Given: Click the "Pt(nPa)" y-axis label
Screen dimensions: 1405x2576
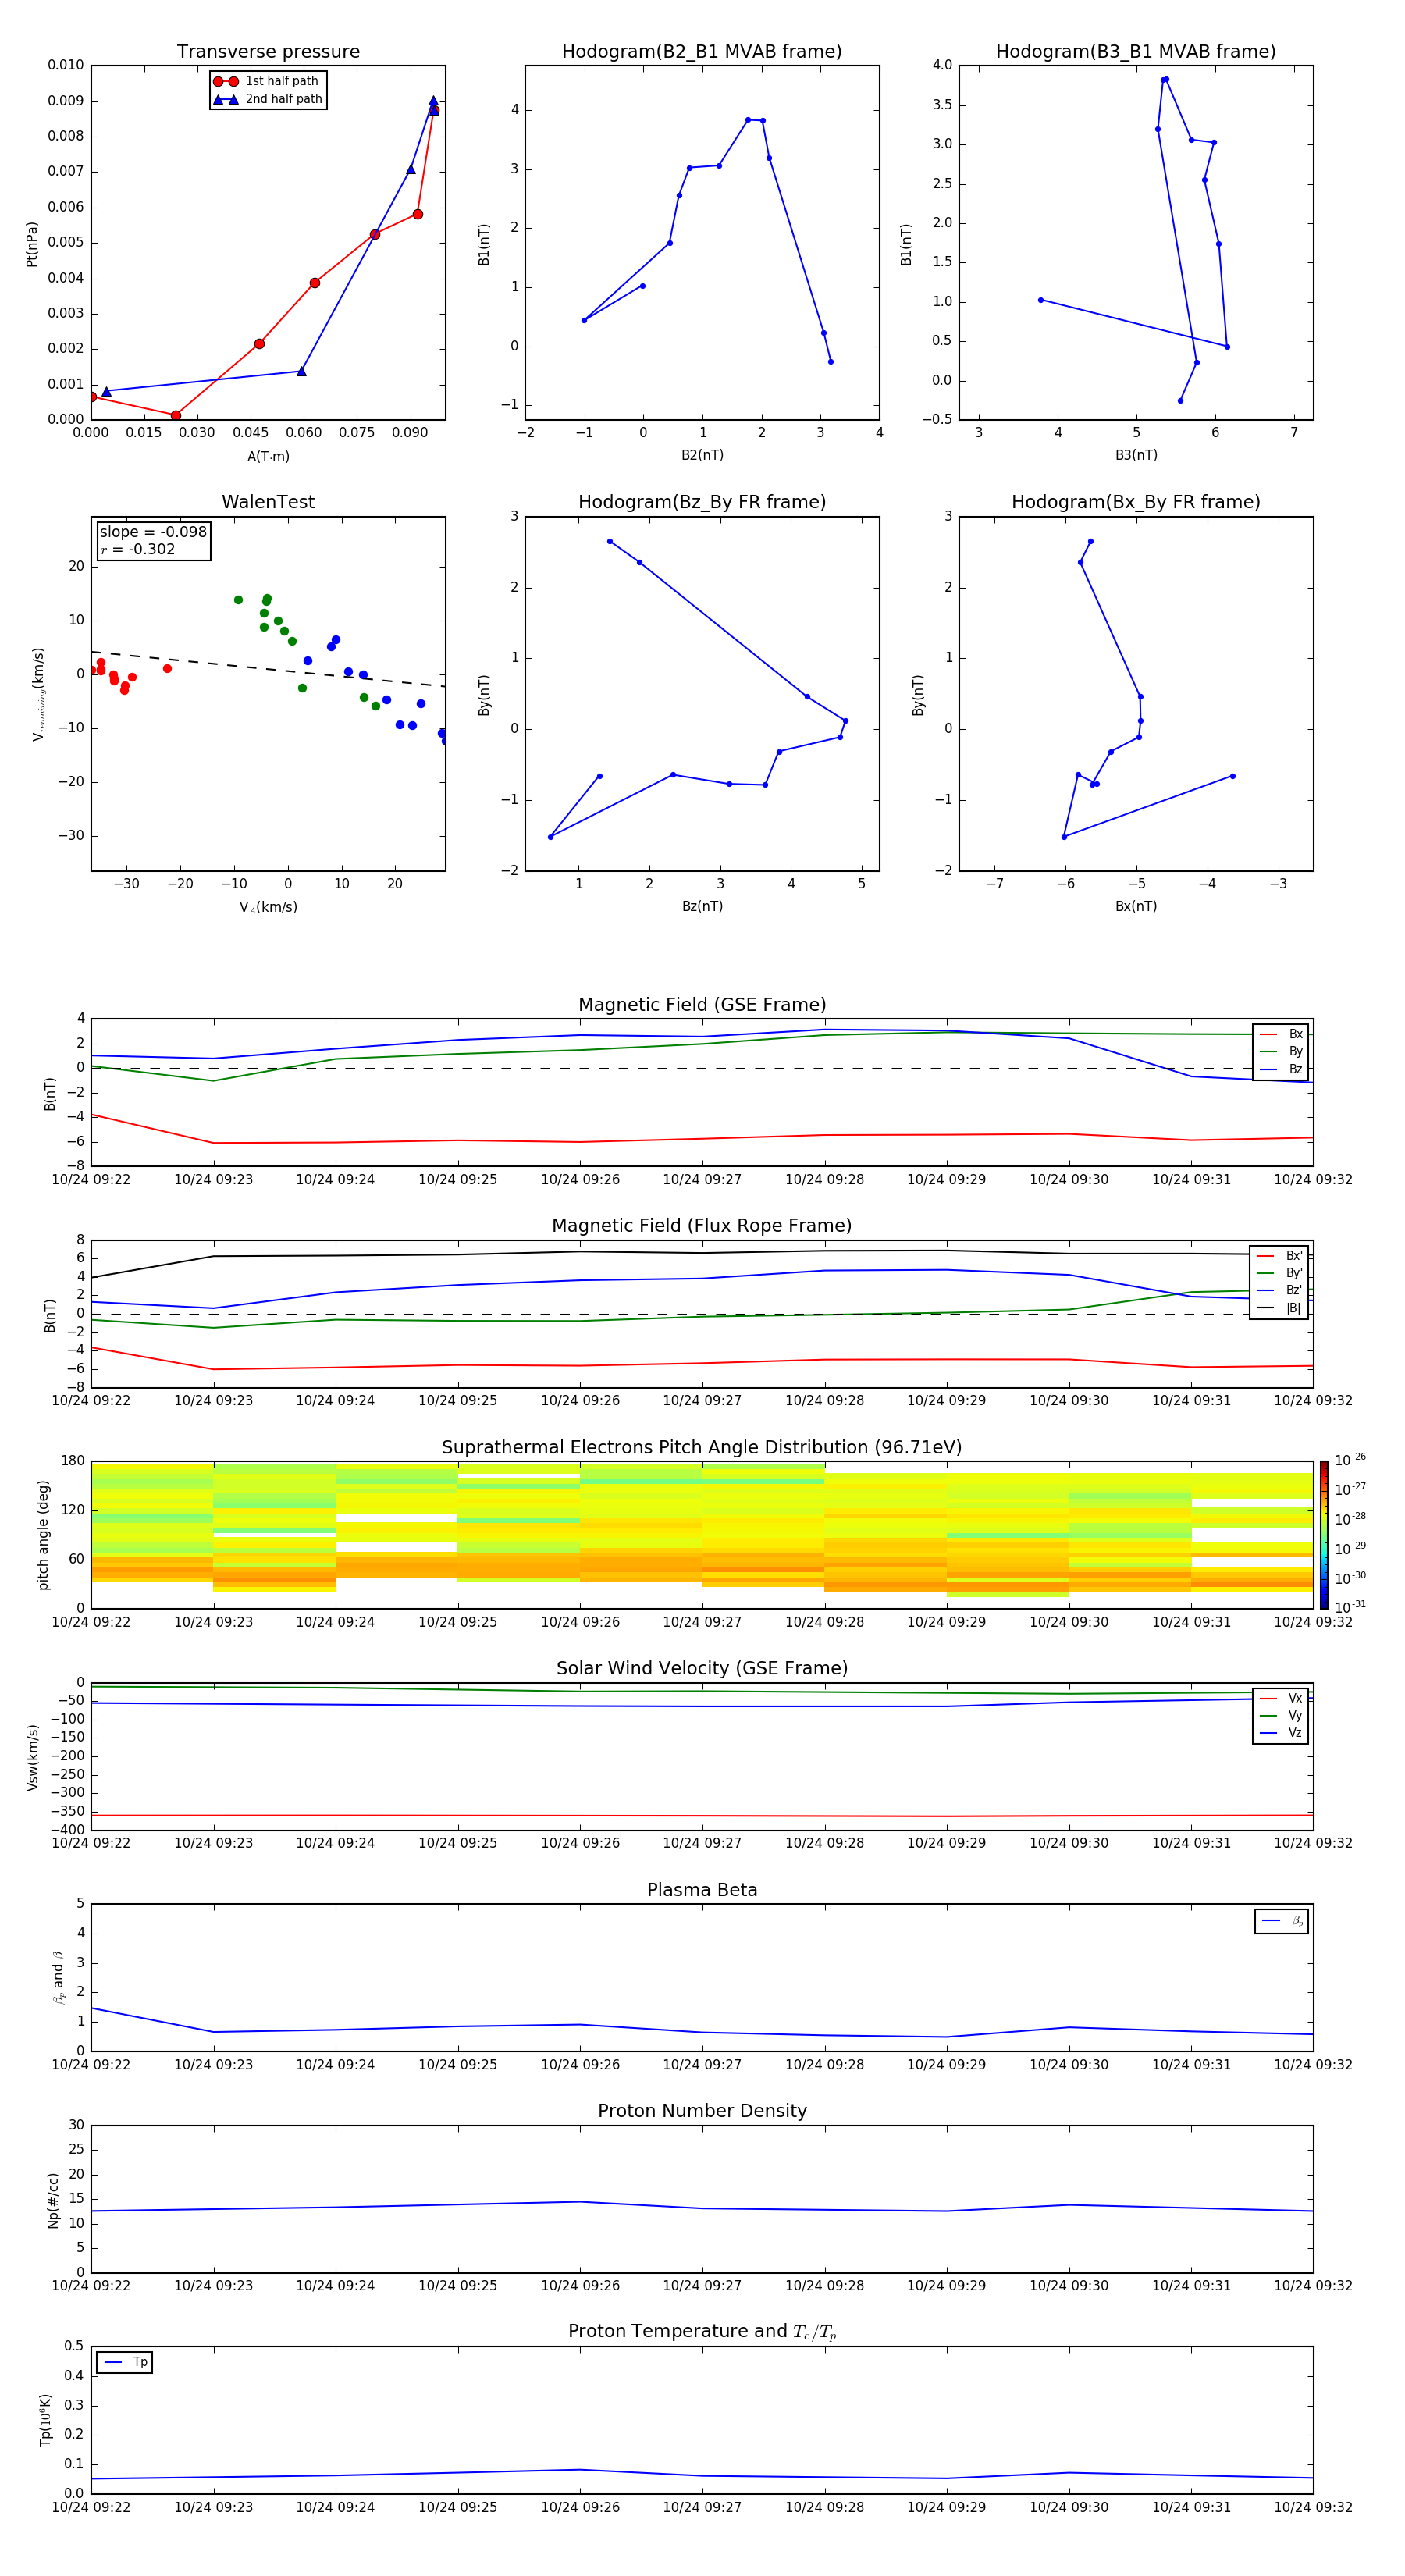Looking at the screenshot, I should pyautogui.click(x=32, y=244).
